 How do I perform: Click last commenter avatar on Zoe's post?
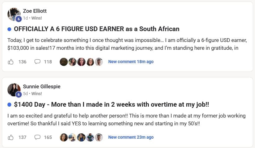[x=99, y=62]
